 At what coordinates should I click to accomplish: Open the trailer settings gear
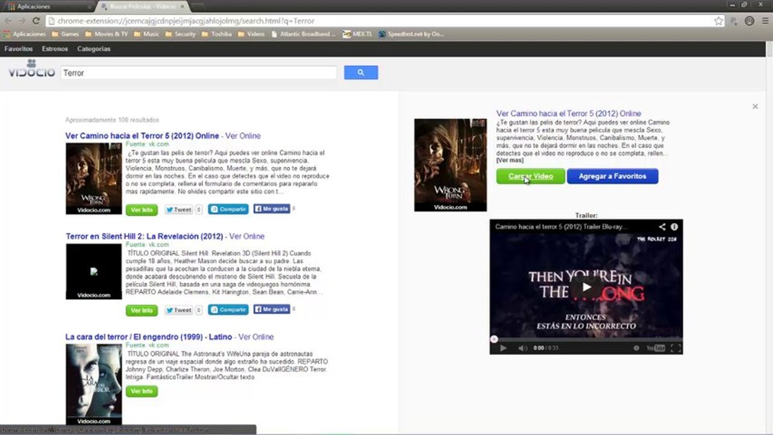click(x=636, y=348)
